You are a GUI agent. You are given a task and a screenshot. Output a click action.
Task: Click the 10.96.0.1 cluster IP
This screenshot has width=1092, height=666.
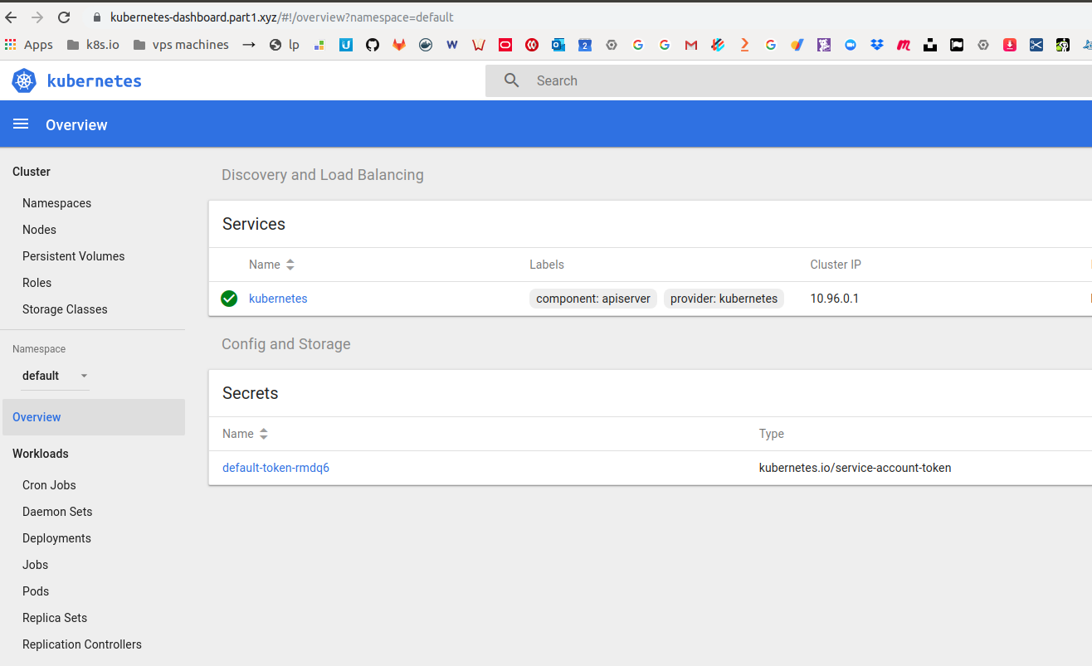(835, 299)
